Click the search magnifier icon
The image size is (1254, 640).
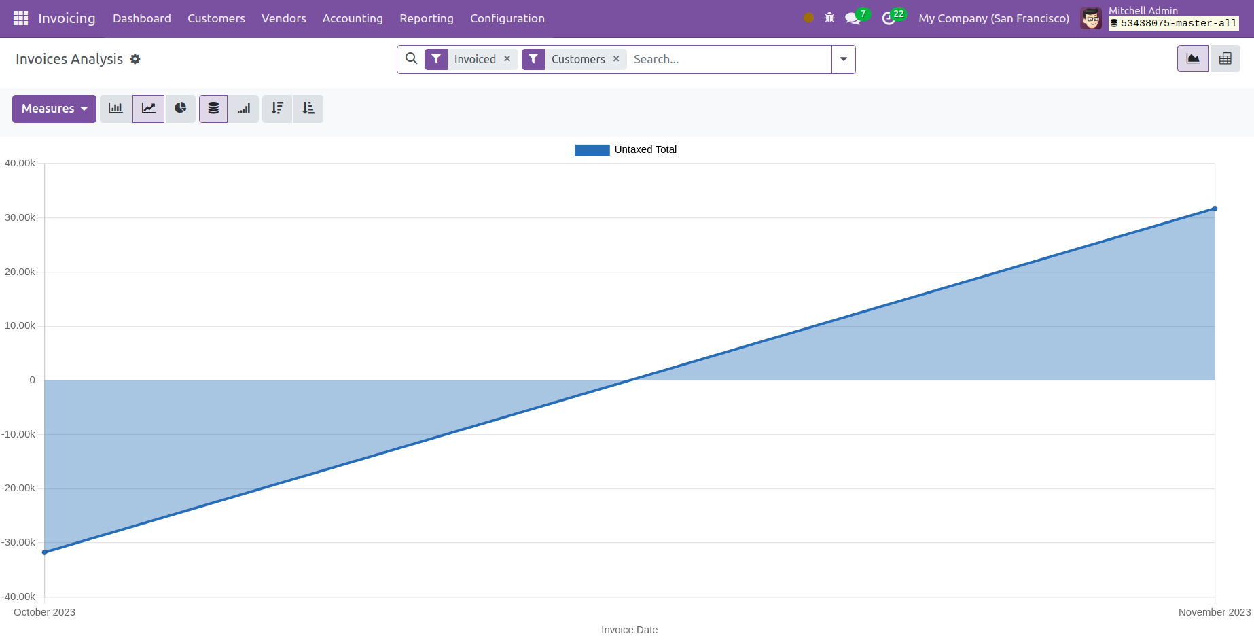click(x=411, y=59)
